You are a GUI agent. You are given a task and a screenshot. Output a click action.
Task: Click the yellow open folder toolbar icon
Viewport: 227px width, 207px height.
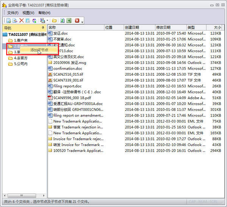pyautogui.click(x=54, y=21)
